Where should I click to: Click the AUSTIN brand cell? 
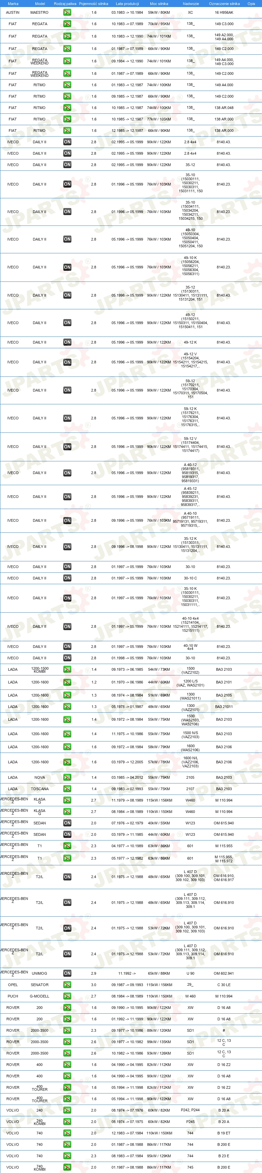[13, 13]
